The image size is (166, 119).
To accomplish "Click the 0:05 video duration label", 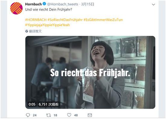I will point(32,104).
